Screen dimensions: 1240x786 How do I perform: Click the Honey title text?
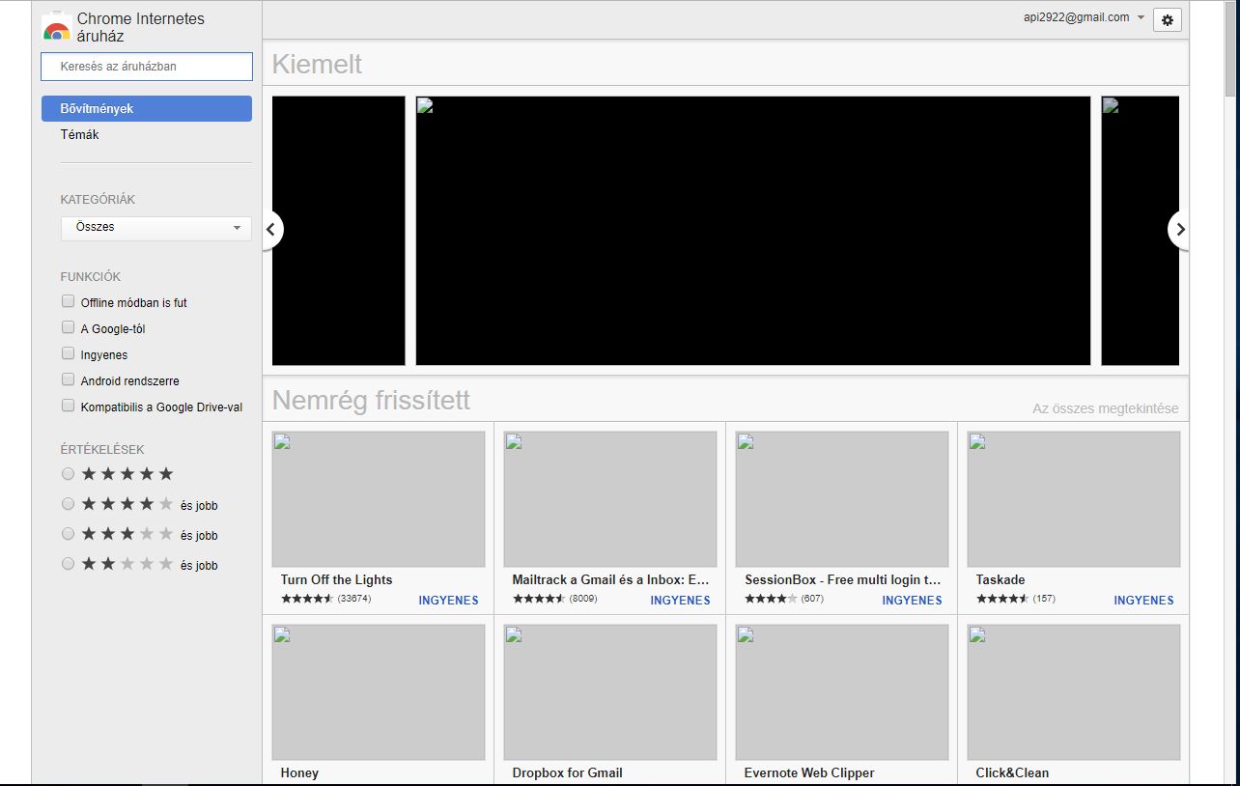pos(299,772)
